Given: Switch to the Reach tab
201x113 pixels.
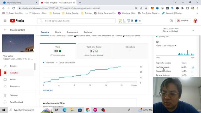Looking at the screenshot, I should click(x=58, y=32).
